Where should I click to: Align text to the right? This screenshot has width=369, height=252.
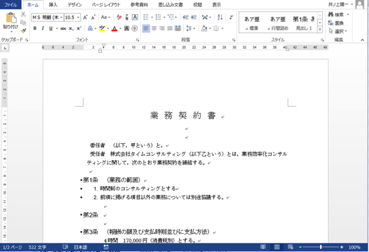tap(162, 28)
